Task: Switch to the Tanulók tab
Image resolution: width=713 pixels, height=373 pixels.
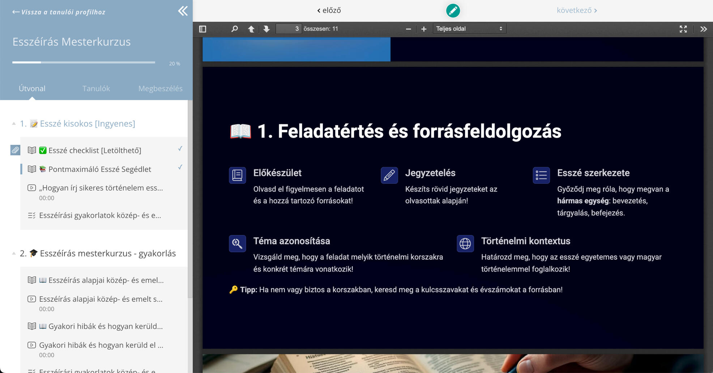Action: pos(96,89)
